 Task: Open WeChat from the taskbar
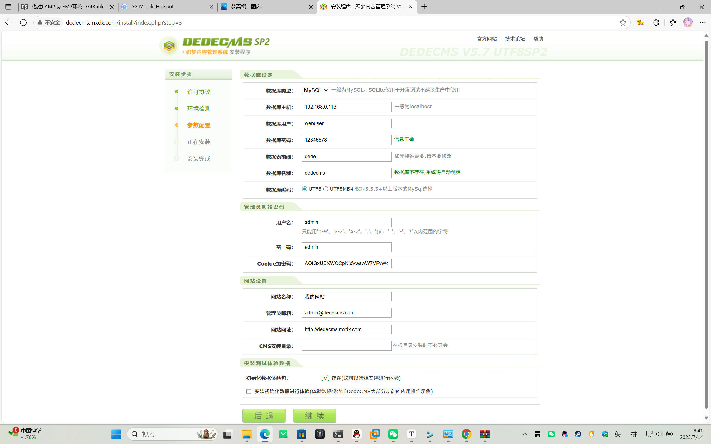click(x=393, y=434)
